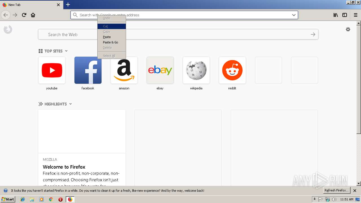Reload the current page

24,15
